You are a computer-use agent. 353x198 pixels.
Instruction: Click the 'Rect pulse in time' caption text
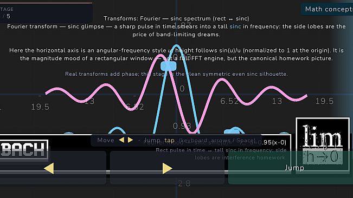(x=221, y=154)
